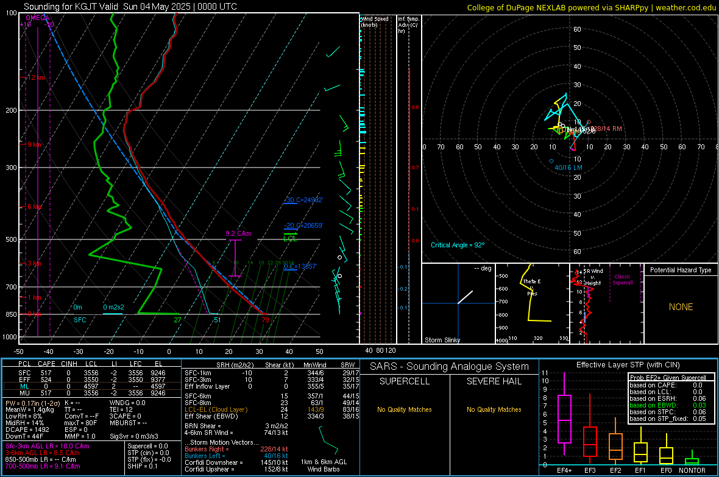
Task: Click the cyan SFC label on skew-T
Action: click(x=80, y=320)
